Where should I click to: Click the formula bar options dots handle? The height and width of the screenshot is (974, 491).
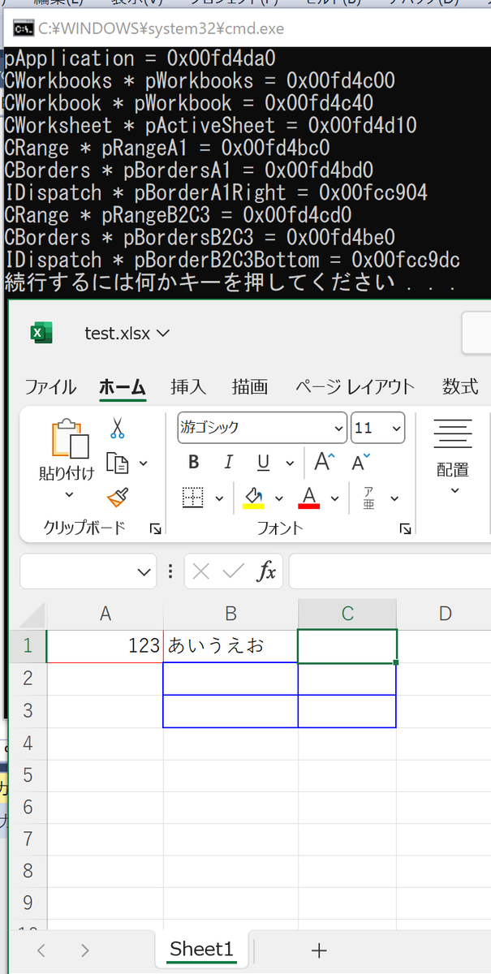(170, 571)
